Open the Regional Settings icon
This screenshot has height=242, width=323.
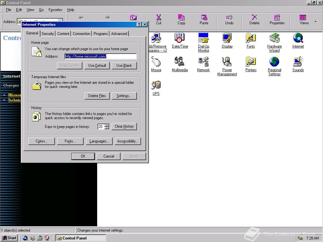pos(274,66)
